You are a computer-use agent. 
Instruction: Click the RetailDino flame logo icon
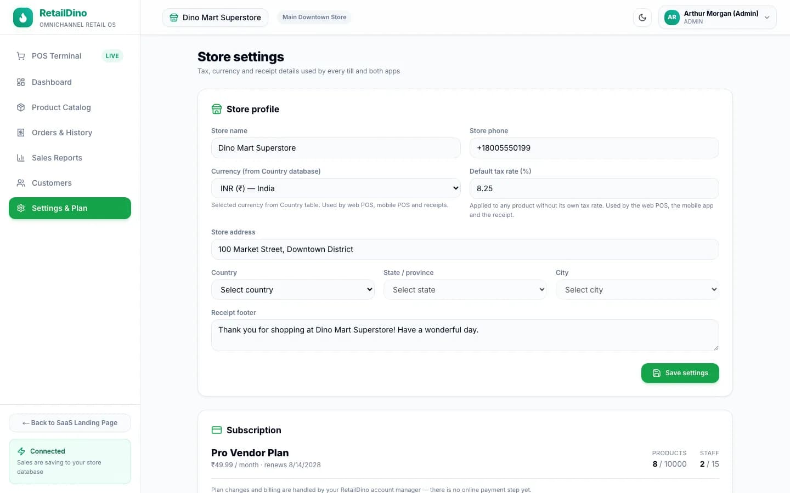tap(22, 18)
